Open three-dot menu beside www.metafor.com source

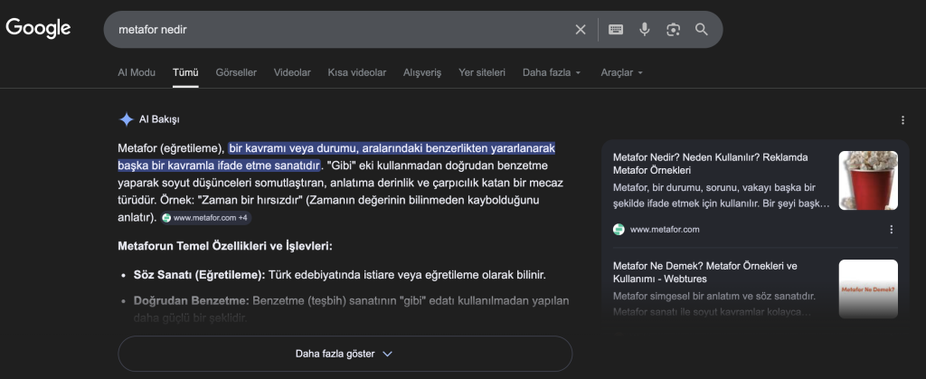891,230
